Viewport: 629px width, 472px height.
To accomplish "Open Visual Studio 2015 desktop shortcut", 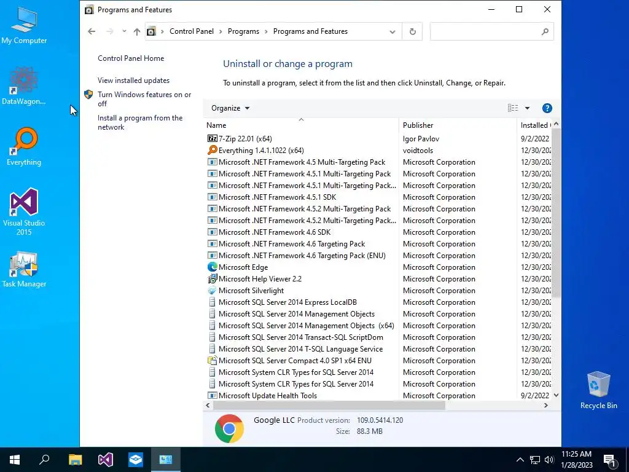I will coord(24,211).
